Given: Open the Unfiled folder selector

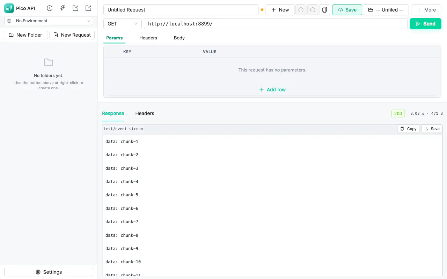Looking at the screenshot, I should [x=386, y=10].
